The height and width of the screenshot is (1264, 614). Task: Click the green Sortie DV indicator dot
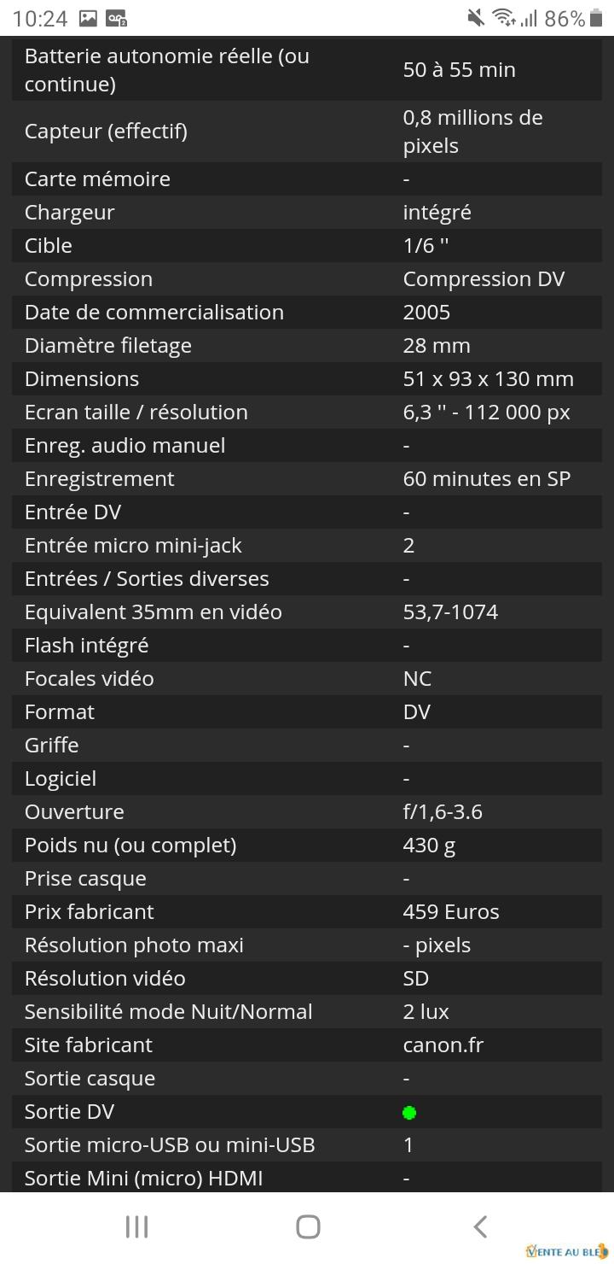click(x=409, y=1112)
